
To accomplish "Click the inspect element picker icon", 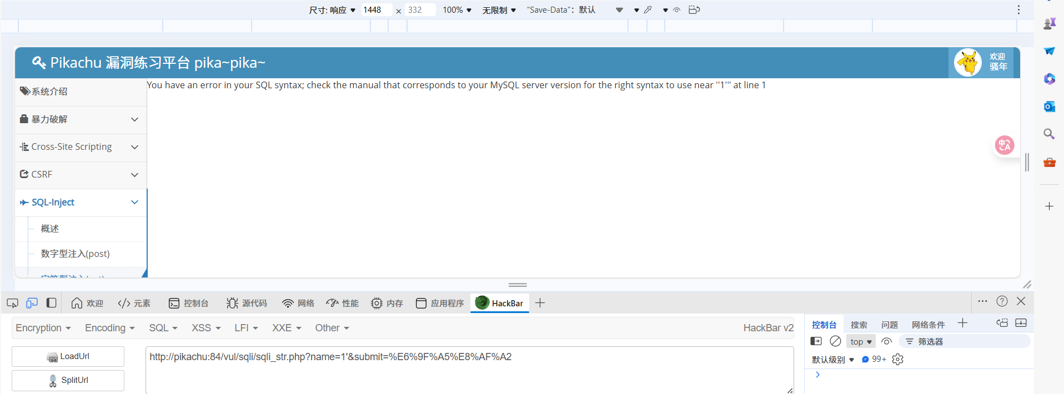I will [x=12, y=303].
